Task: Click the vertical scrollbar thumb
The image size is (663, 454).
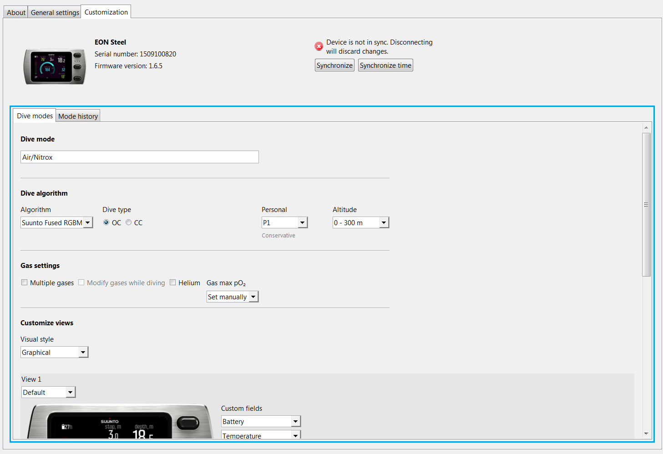Action: [646, 205]
